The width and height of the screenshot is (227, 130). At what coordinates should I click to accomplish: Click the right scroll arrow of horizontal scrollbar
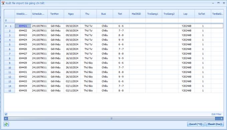222,119
